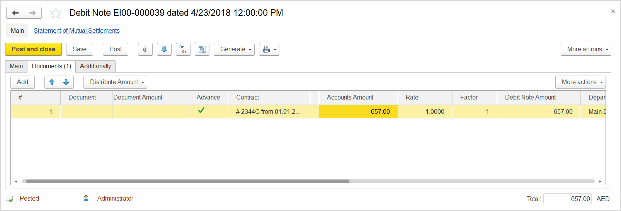Open the Administrator link
The image size is (621, 211).
coord(115,199)
